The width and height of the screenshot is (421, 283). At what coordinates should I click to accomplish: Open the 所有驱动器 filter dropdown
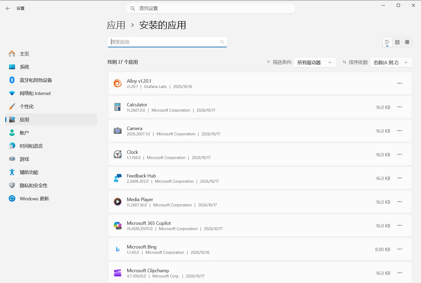click(x=315, y=62)
